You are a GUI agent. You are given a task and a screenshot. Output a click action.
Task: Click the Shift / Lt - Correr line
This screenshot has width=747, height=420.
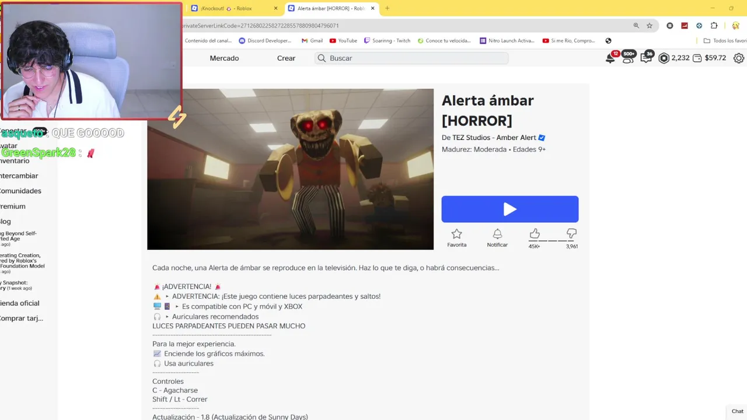pos(180,399)
